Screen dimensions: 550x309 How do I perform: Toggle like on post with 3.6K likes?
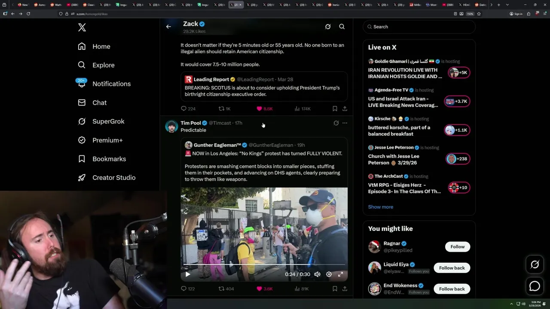point(264,288)
